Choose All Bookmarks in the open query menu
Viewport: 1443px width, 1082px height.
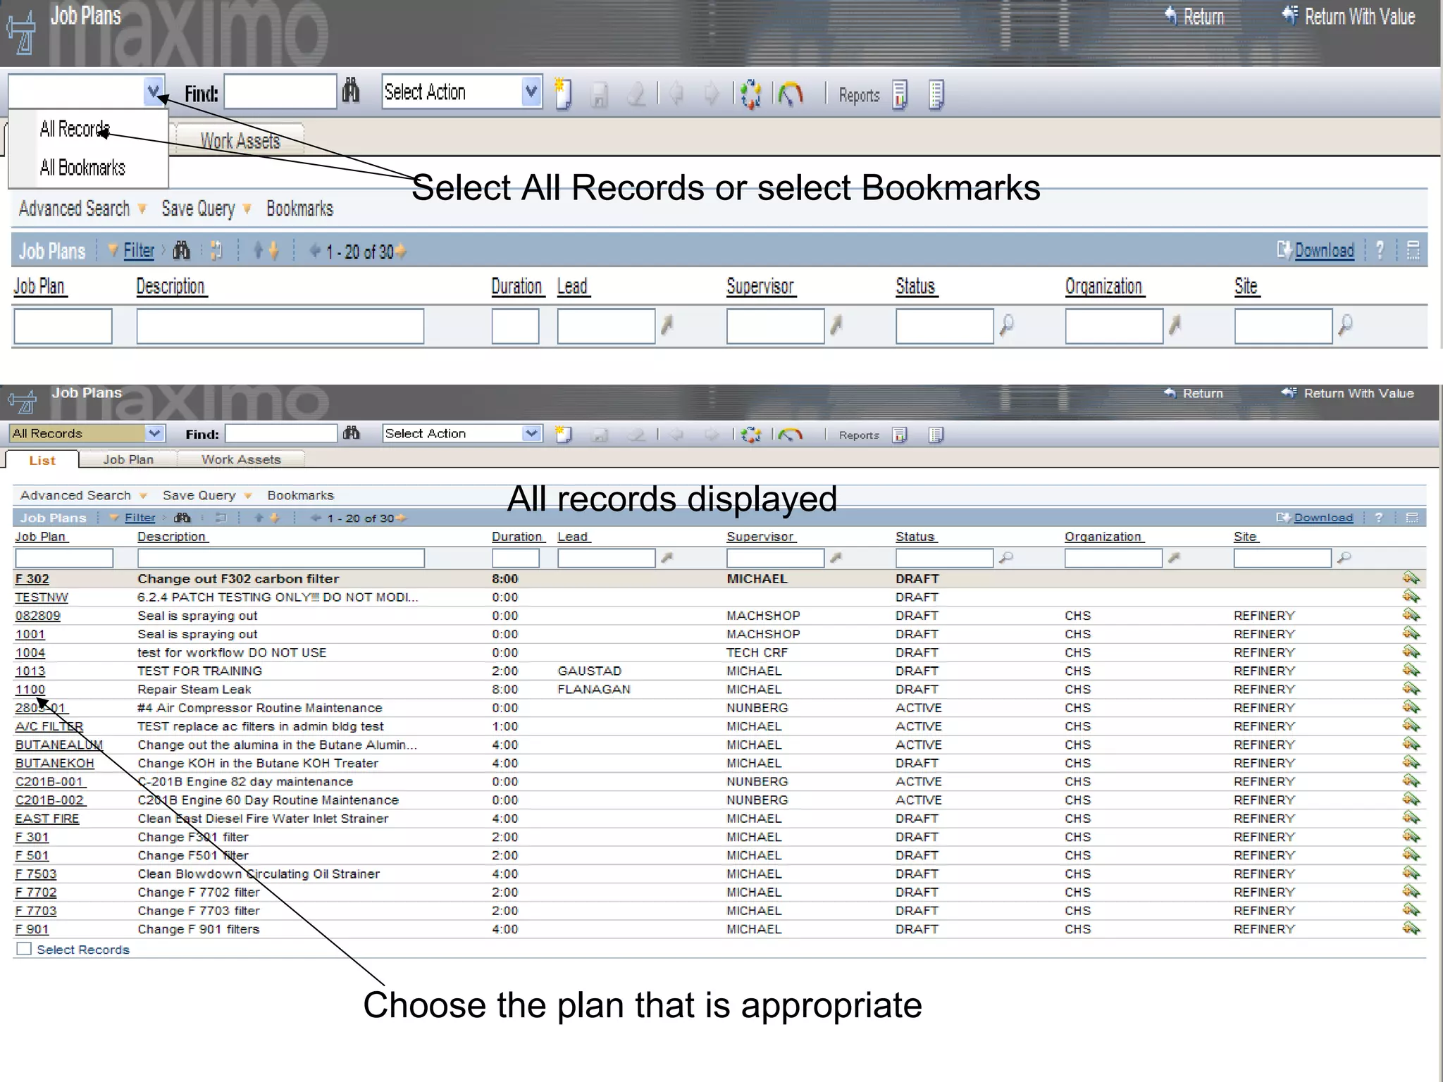(82, 168)
